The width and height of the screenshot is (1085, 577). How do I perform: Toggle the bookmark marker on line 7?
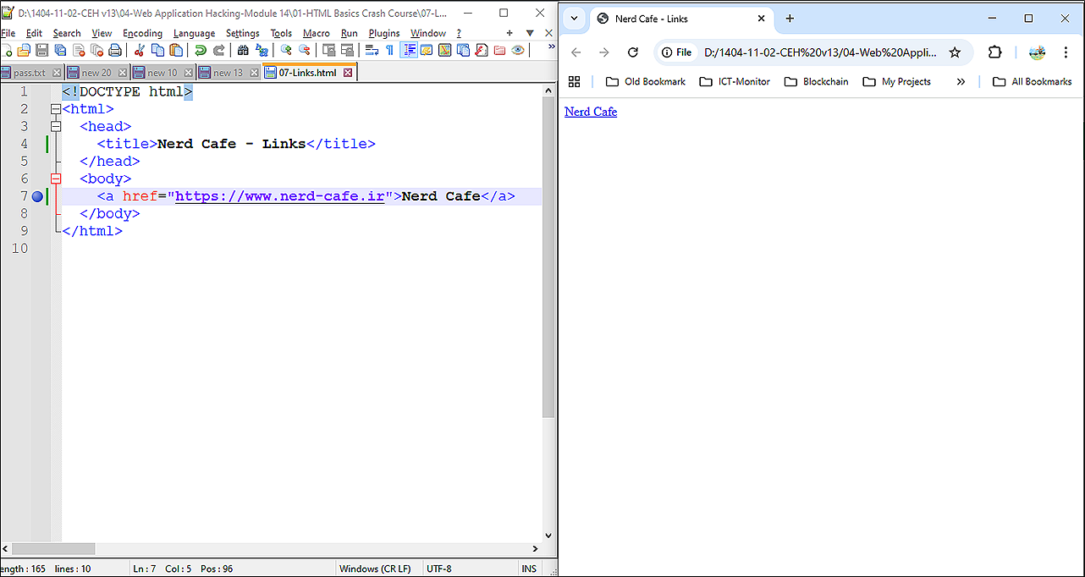(x=37, y=196)
